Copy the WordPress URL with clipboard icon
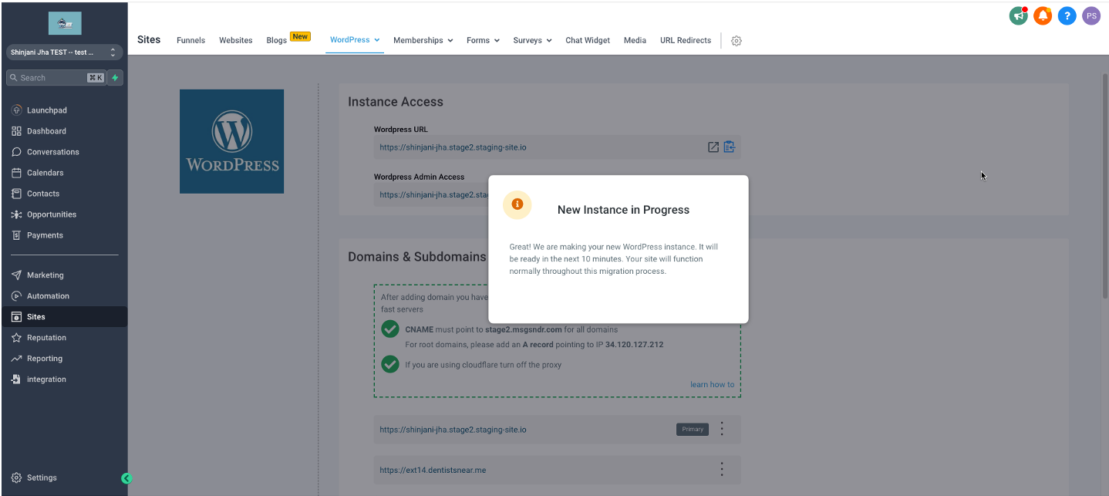The height and width of the screenshot is (496, 1109). [x=729, y=147]
